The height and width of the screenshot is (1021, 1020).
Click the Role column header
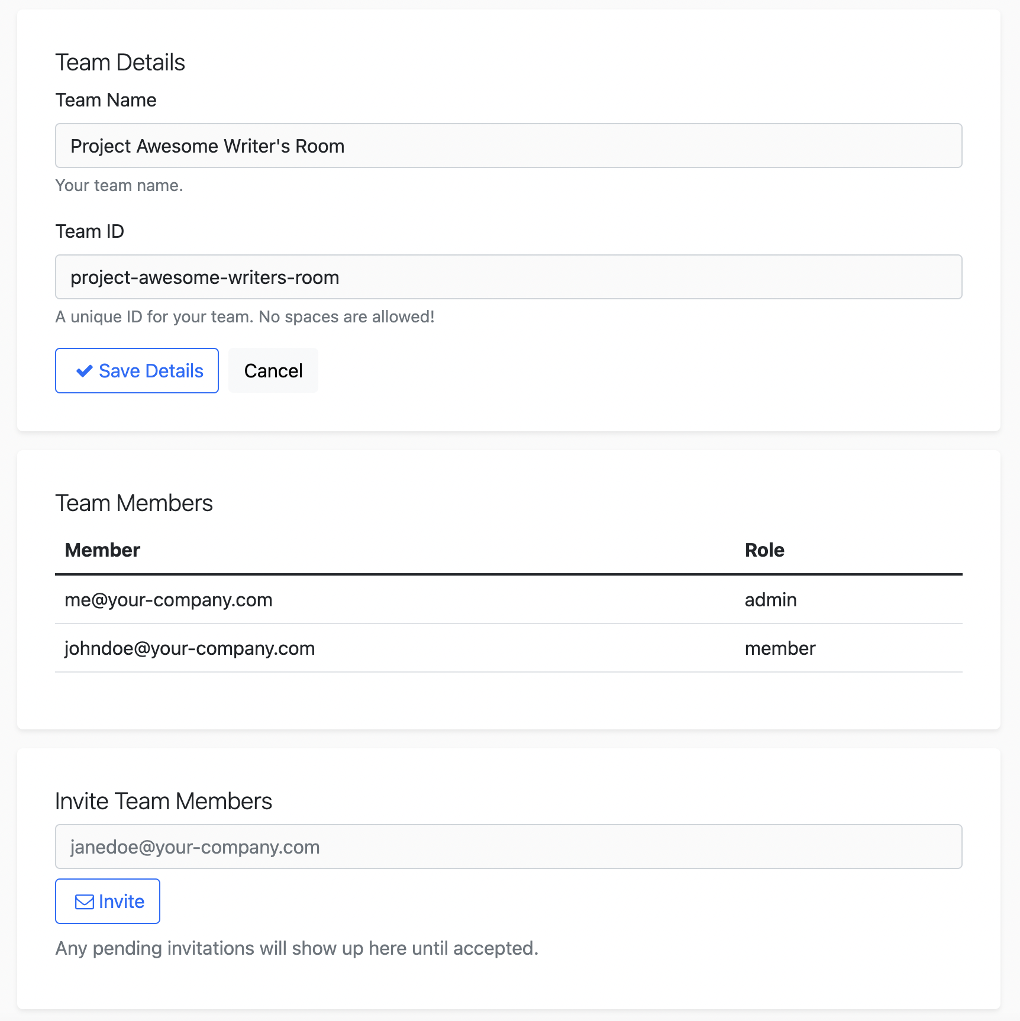click(x=764, y=550)
